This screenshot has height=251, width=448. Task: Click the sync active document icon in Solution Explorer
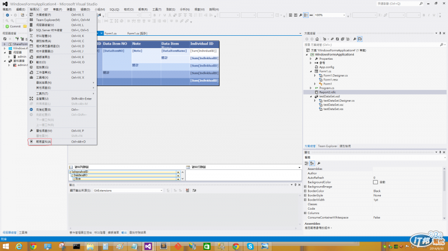click(x=332, y=39)
